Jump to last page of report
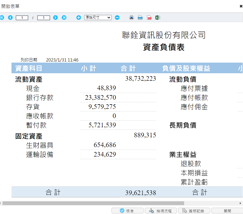This screenshot has height=214, width=243. (x=64, y=18)
